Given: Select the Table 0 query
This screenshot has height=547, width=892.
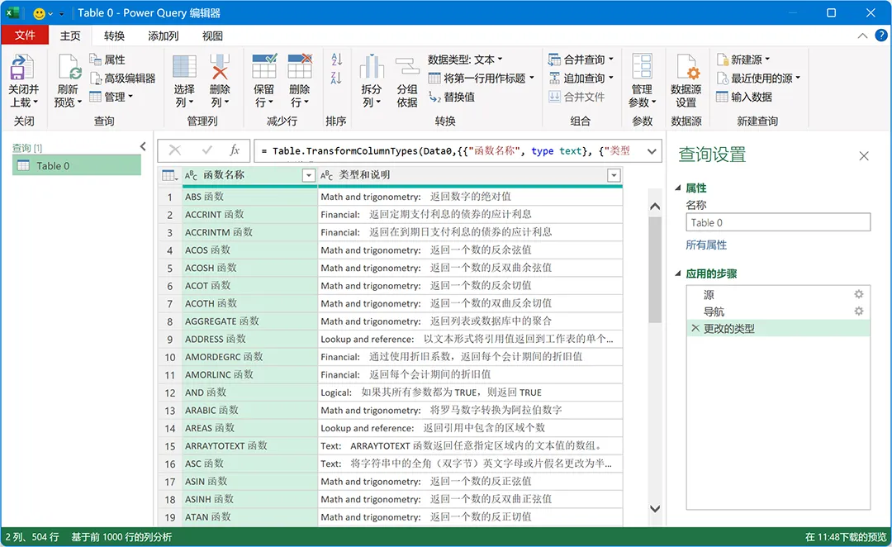Looking at the screenshot, I should [77, 165].
